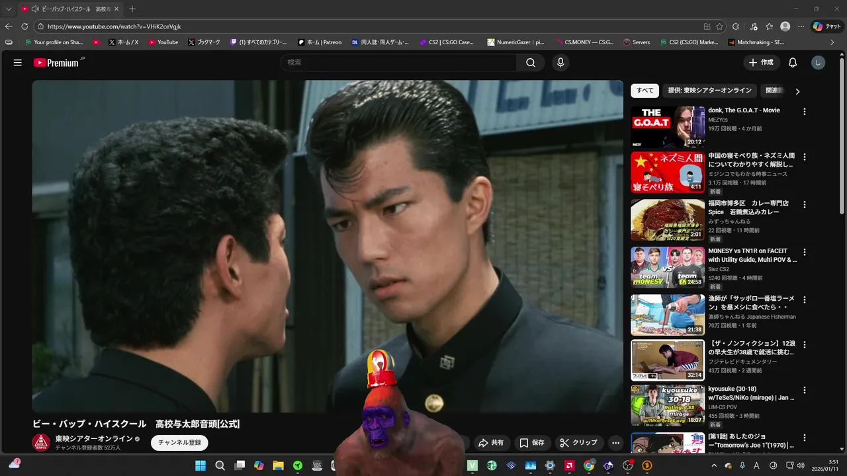This screenshot has width=847, height=476.
Task: Click the クリップ clip button
Action: pos(579,443)
